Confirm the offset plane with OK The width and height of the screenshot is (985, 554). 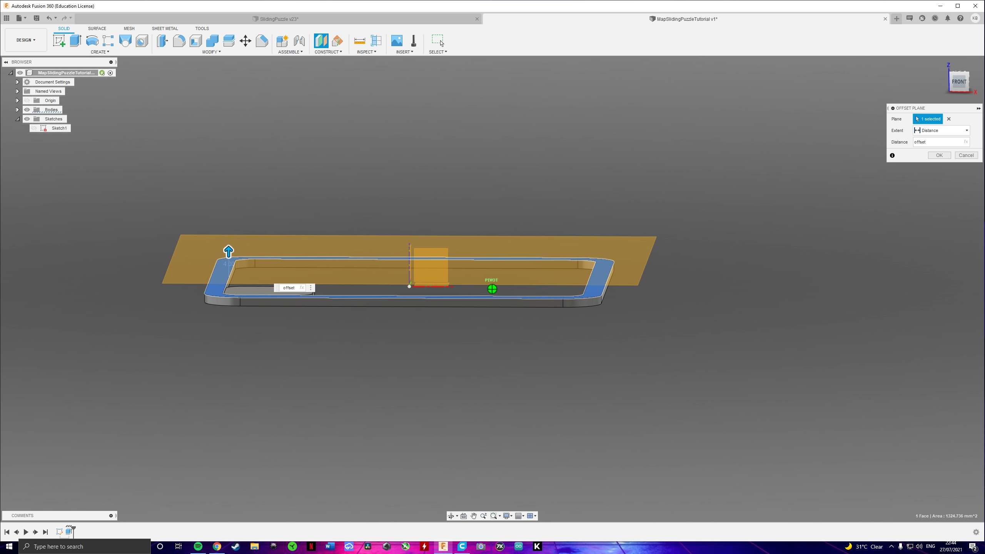[x=939, y=155]
